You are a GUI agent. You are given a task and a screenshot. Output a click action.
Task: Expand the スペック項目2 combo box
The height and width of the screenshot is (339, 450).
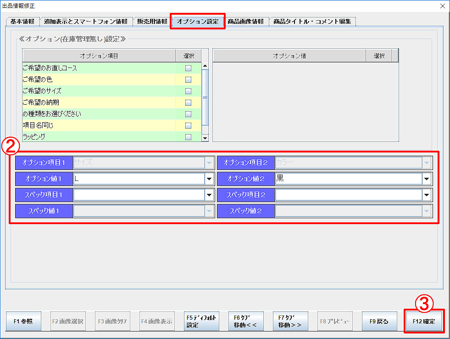coord(427,195)
